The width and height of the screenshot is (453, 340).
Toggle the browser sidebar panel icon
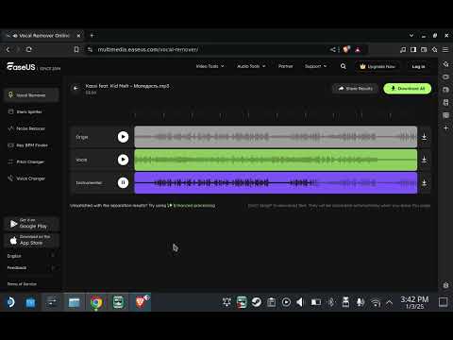click(413, 49)
